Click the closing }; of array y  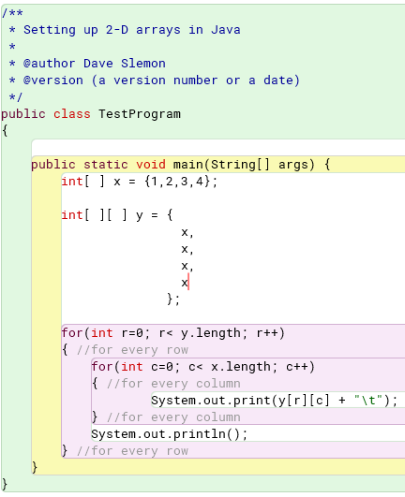coord(173,299)
